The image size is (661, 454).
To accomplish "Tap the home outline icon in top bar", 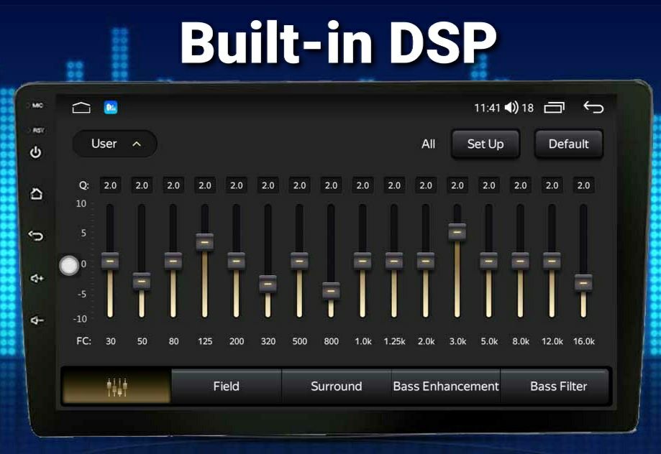I will tap(81, 108).
